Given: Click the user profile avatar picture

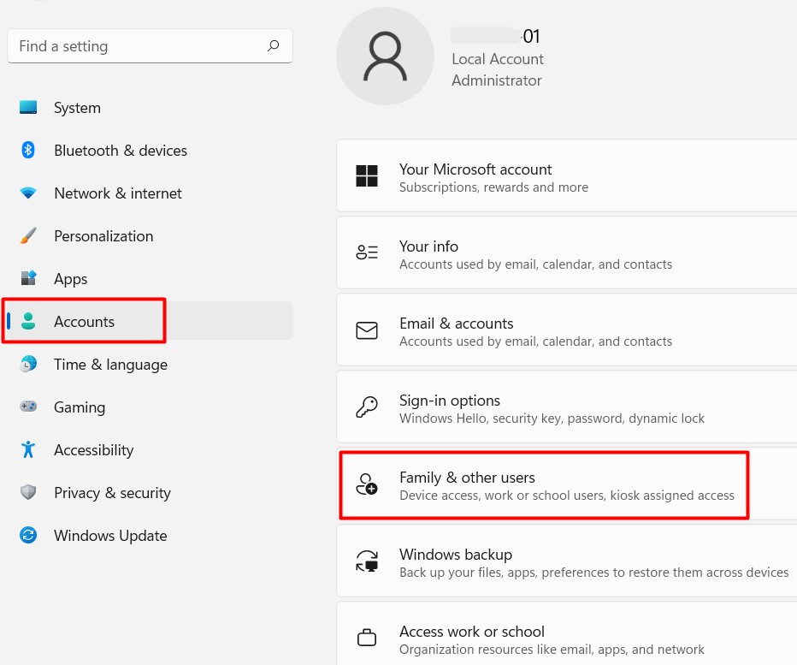Looking at the screenshot, I should coord(385,56).
